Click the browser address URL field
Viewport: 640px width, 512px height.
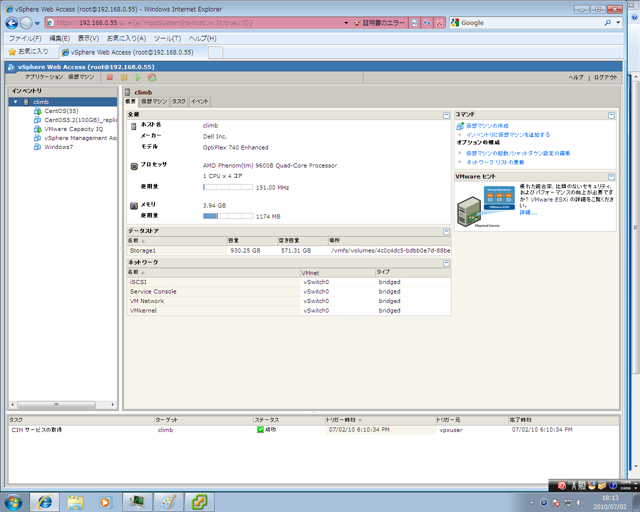tap(198, 23)
